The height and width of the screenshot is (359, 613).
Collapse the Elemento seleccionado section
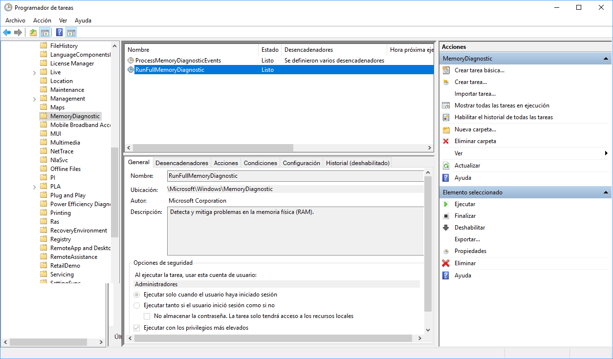pos(606,192)
